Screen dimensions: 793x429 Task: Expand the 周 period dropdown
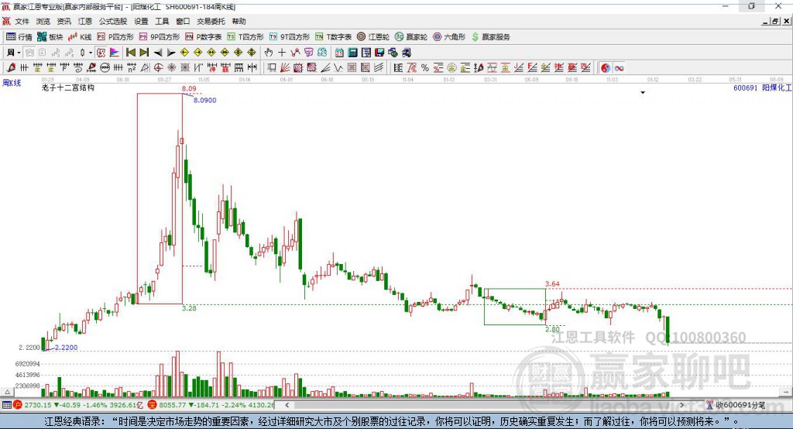[19, 53]
